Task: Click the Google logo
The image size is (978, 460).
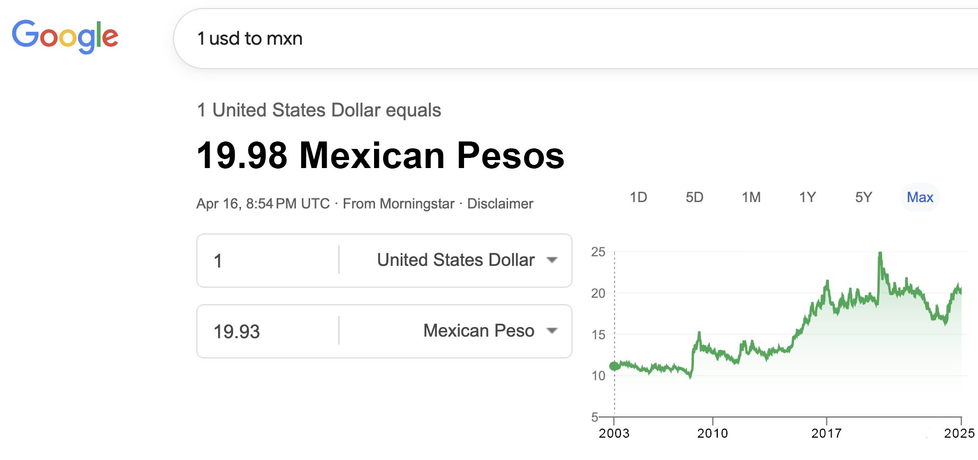Action: (65, 37)
